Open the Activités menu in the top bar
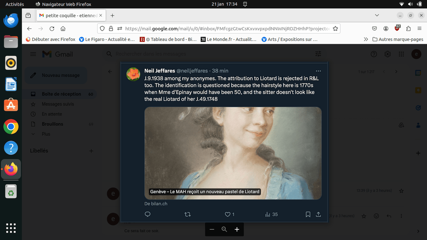 pyautogui.click(x=15, y=4)
